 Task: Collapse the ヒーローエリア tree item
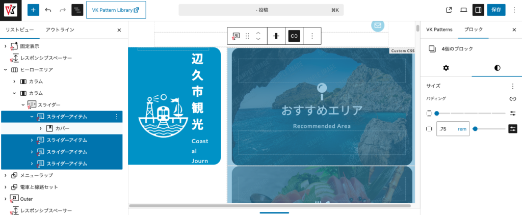pyautogui.click(x=6, y=69)
